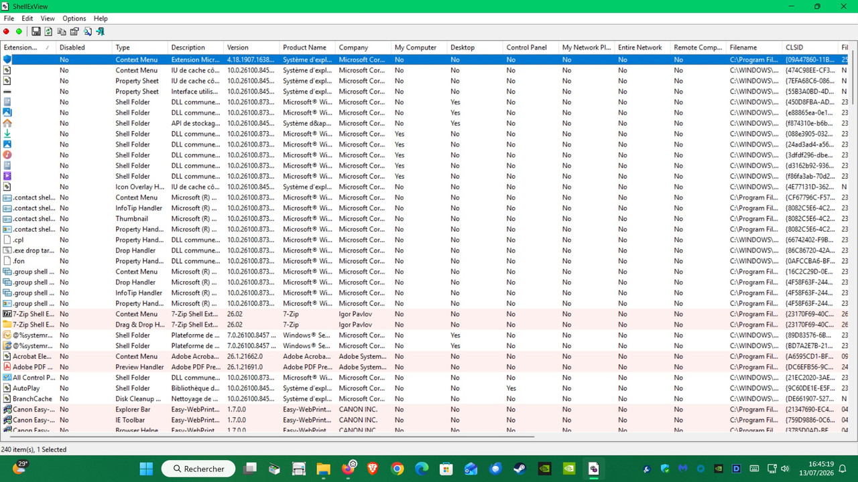Open Steam from the taskbar

[x=520, y=469]
